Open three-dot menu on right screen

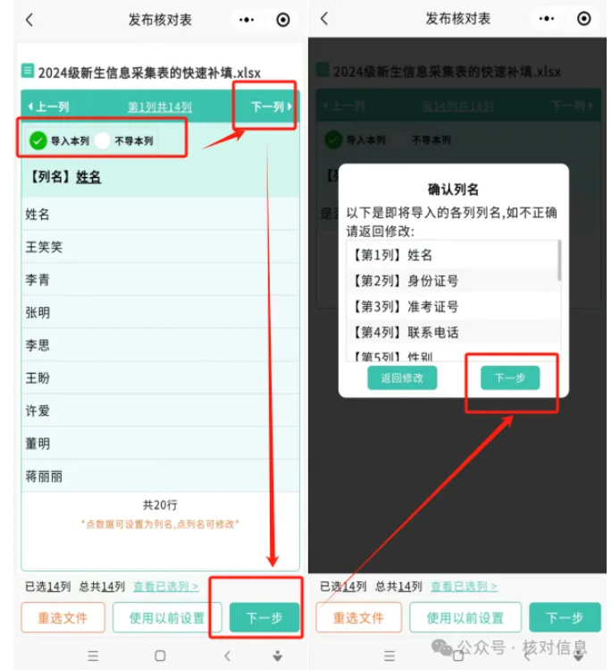546,19
